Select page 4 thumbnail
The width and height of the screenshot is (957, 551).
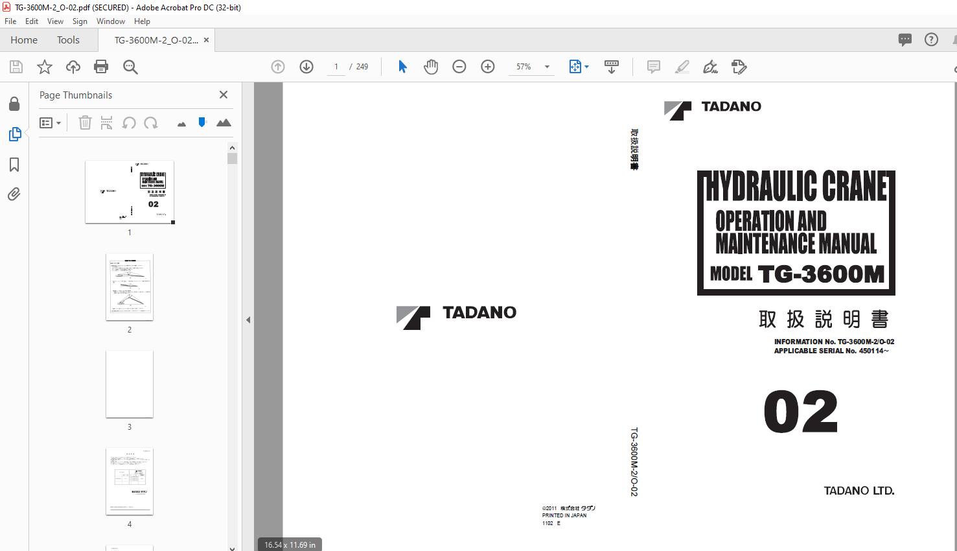coord(130,482)
